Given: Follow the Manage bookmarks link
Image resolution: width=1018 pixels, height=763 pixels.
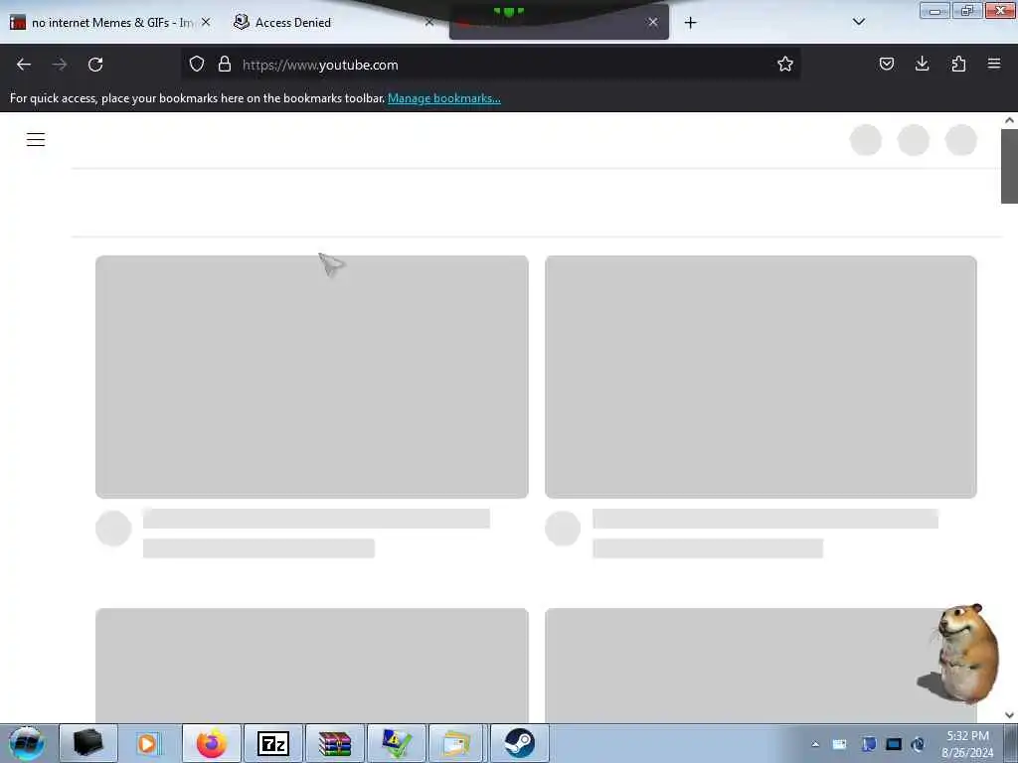Looking at the screenshot, I should pos(444,98).
